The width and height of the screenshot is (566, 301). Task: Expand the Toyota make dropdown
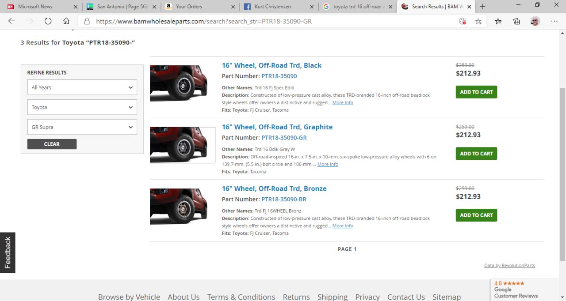[x=82, y=107]
